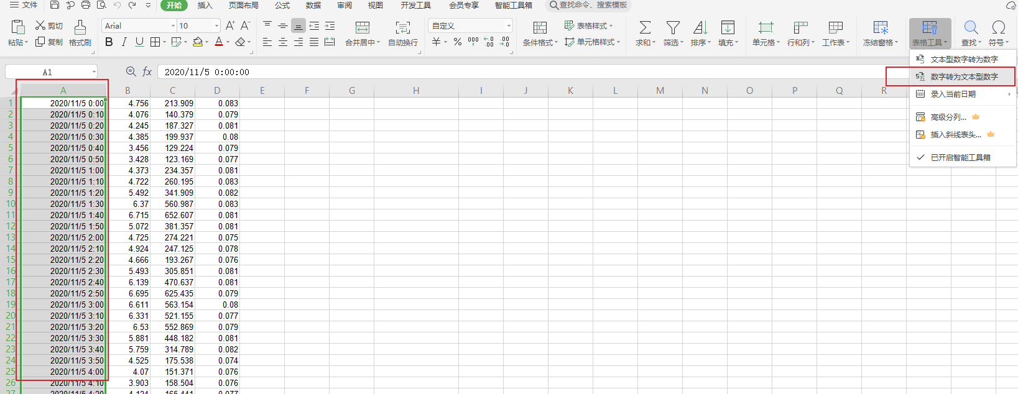Toggle bottom vertical alignment button
This screenshot has width=1018, height=394.
click(298, 25)
